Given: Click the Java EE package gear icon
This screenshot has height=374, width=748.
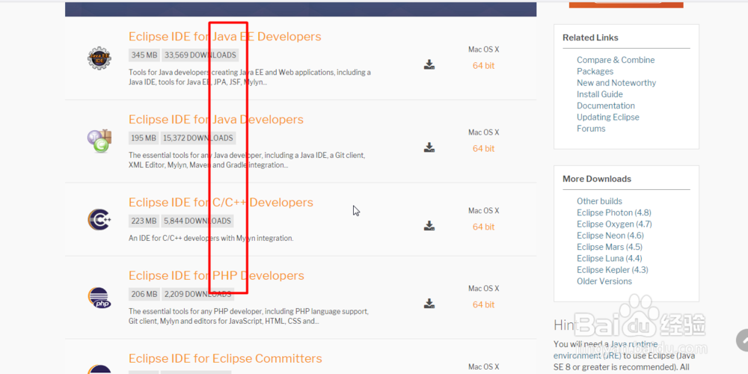Looking at the screenshot, I should 99,58.
